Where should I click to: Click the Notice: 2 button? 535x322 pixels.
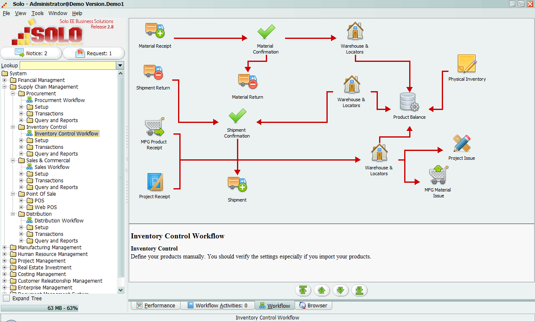pos(31,53)
